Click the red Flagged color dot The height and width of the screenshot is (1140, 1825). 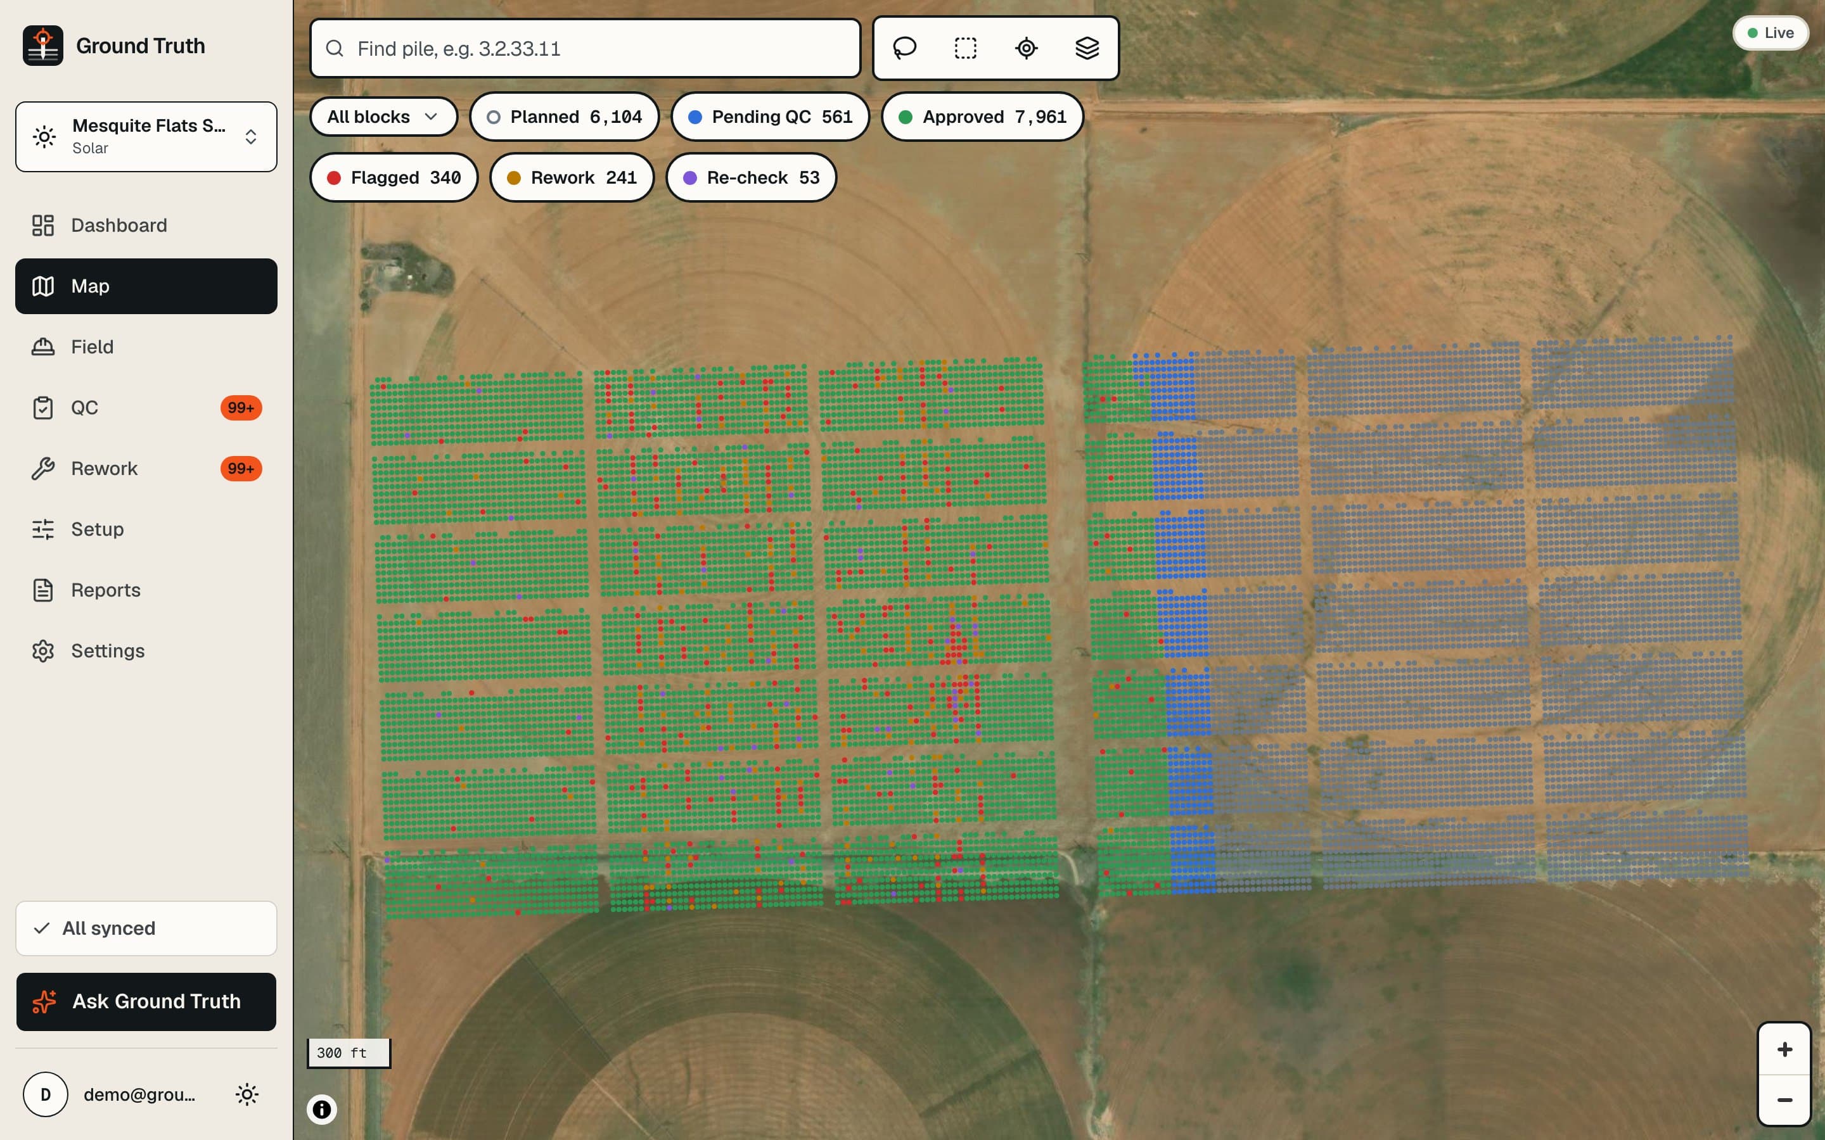coord(333,178)
